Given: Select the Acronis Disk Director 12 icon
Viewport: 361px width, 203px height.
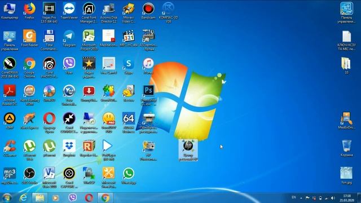Looking at the screenshot, I should 109,12.
